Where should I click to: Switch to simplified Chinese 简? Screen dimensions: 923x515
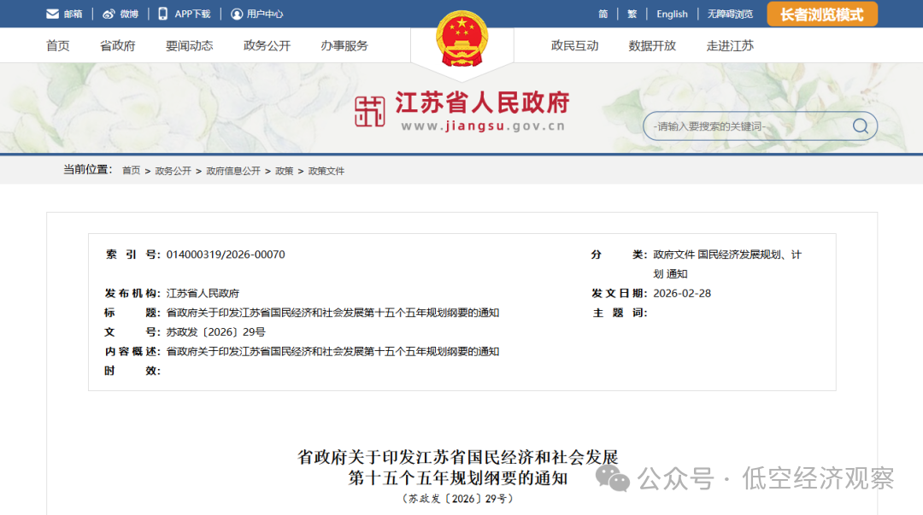tap(603, 15)
